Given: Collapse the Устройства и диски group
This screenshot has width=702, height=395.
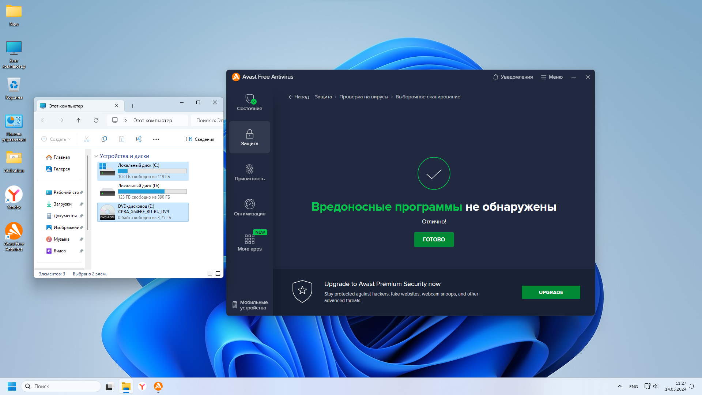Looking at the screenshot, I should pos(96,156).
